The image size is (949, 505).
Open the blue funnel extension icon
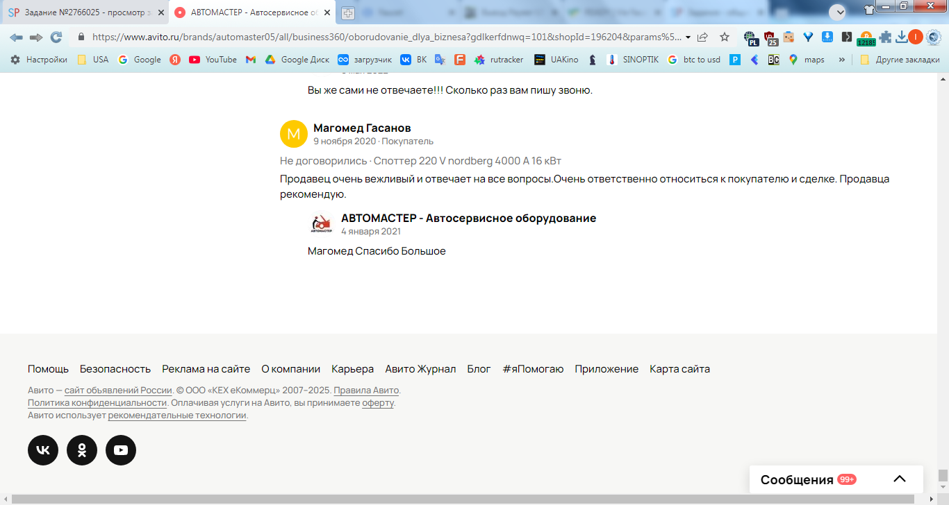[x=808, y=37]
